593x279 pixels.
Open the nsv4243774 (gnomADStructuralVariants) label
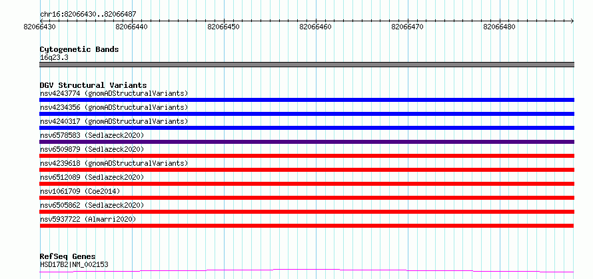click(x=114, y=93)
